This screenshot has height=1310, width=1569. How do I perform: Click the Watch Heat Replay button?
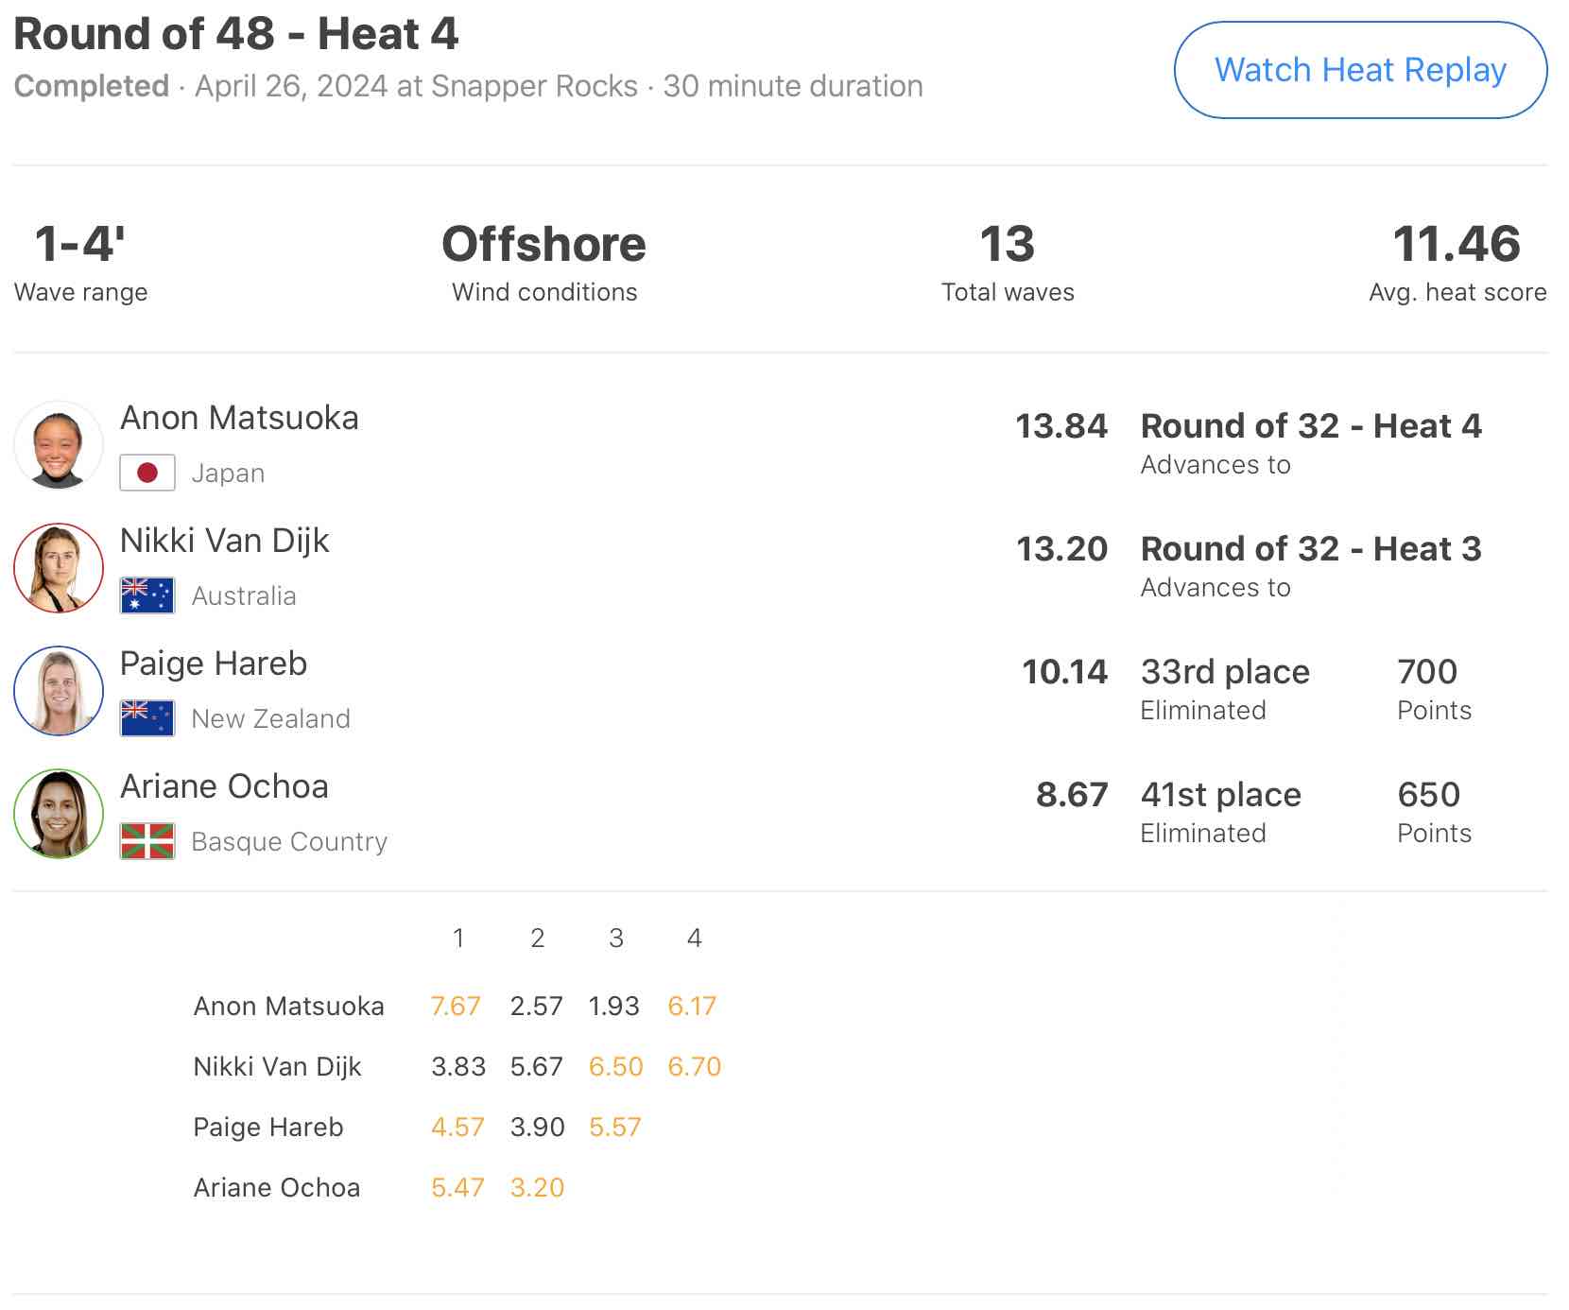1359,70
